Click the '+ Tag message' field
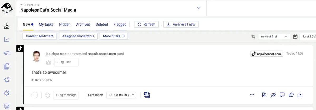Image resolution: width=316 pixels, height=110 pixels. point(66,95)
